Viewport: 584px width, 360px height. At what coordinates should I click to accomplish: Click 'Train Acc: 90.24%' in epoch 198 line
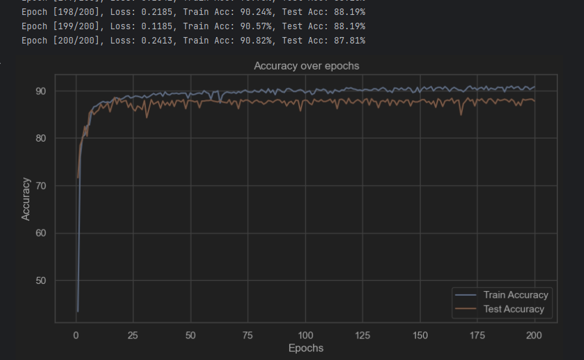[x=227, y=12]
